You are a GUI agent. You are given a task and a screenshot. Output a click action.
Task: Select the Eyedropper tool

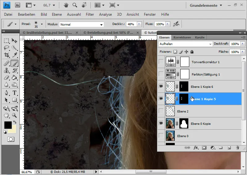pyautogui.click(x=15, y=55)
